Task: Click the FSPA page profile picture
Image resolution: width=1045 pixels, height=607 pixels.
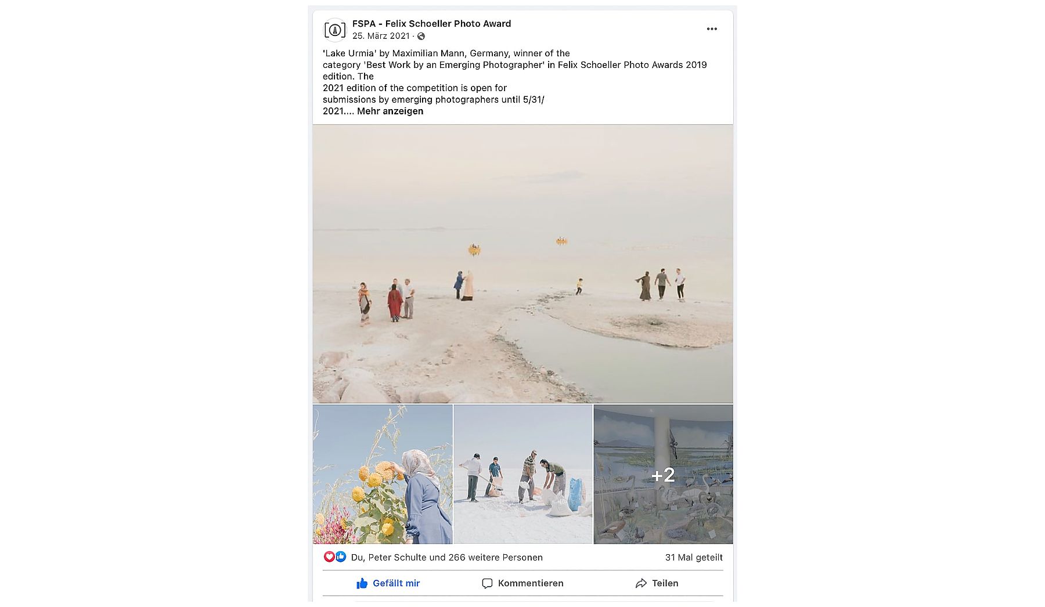Action: pos(335,29)
